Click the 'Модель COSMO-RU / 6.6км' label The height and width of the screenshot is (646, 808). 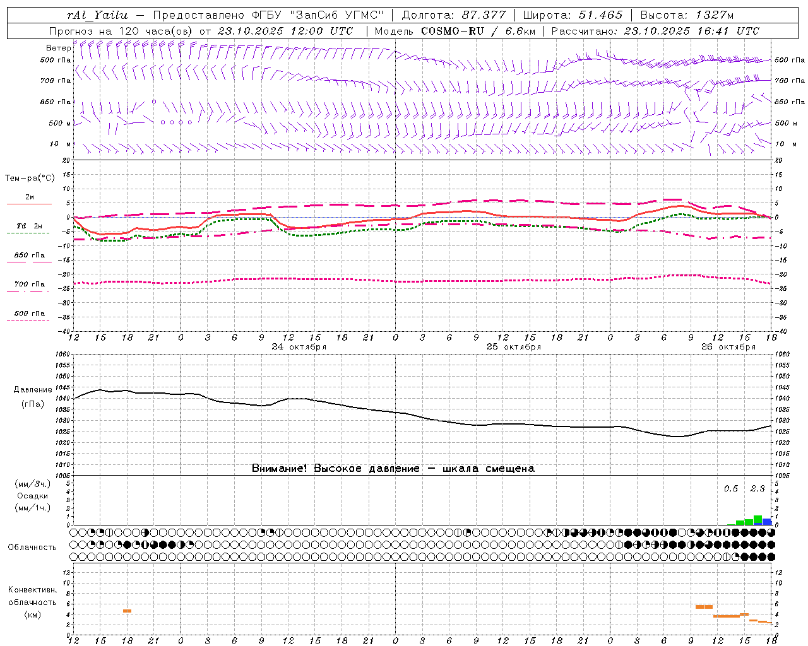[x=455, y=31]
